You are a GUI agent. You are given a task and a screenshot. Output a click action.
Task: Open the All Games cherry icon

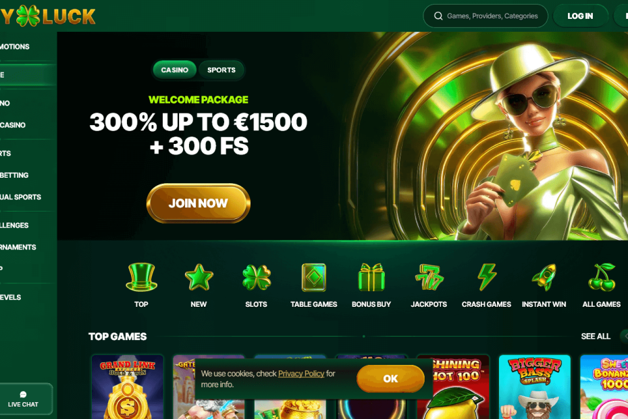[602, 277]
